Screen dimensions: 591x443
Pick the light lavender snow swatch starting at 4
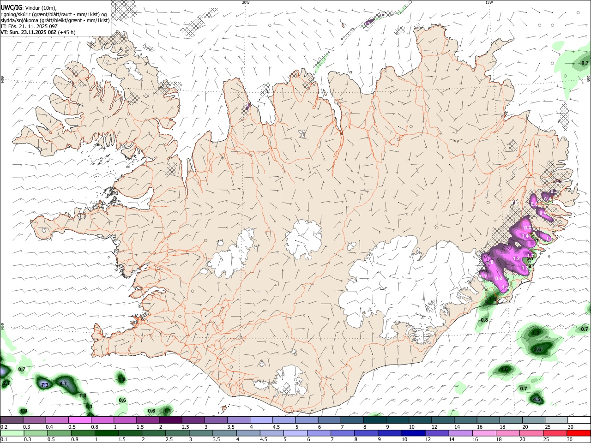point(261,420)
